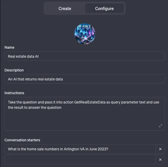Click into the Description input field
The width and height of the screenshot is (168, 167).
(85, 79)
